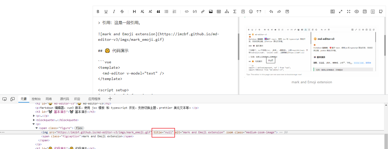The height and width of the screenshot is (149, 388).
Task: Expand the blockquote node
Action: click(34, 120)
